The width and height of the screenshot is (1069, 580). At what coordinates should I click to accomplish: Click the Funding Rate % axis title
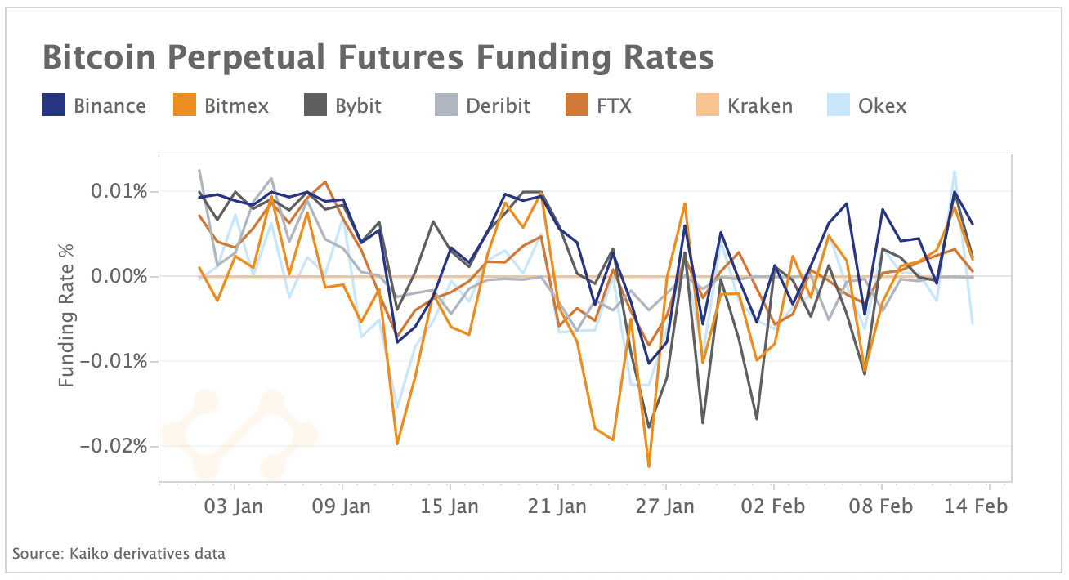[x=67, y=316]
